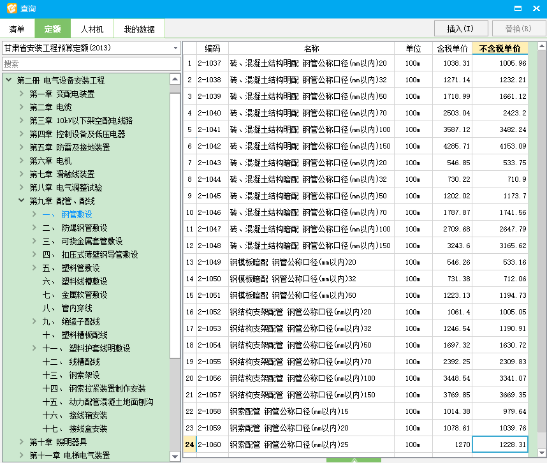Viewport: 547px width, 463px height.
Task: Click the 替换(R) button
Action: [x=520, y=28]
